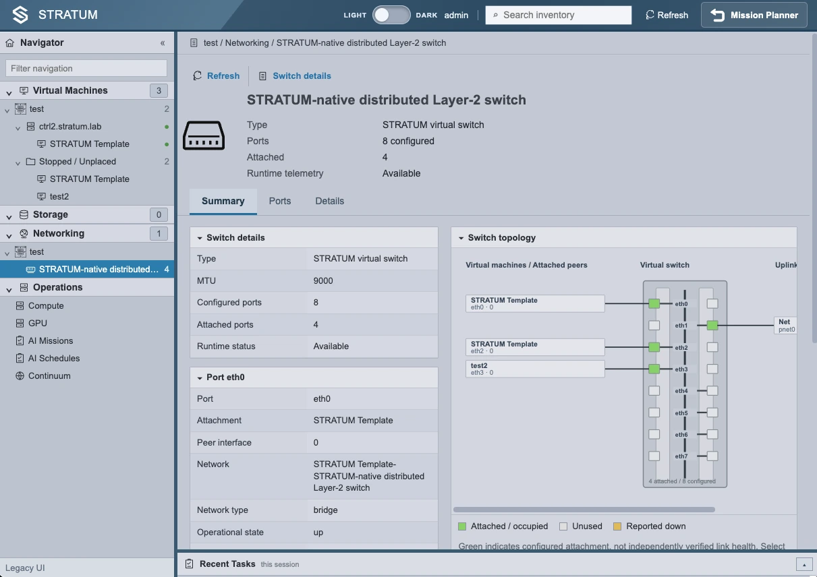
Task: Switch to the Summary tab
Action: [x=223, y=201]
